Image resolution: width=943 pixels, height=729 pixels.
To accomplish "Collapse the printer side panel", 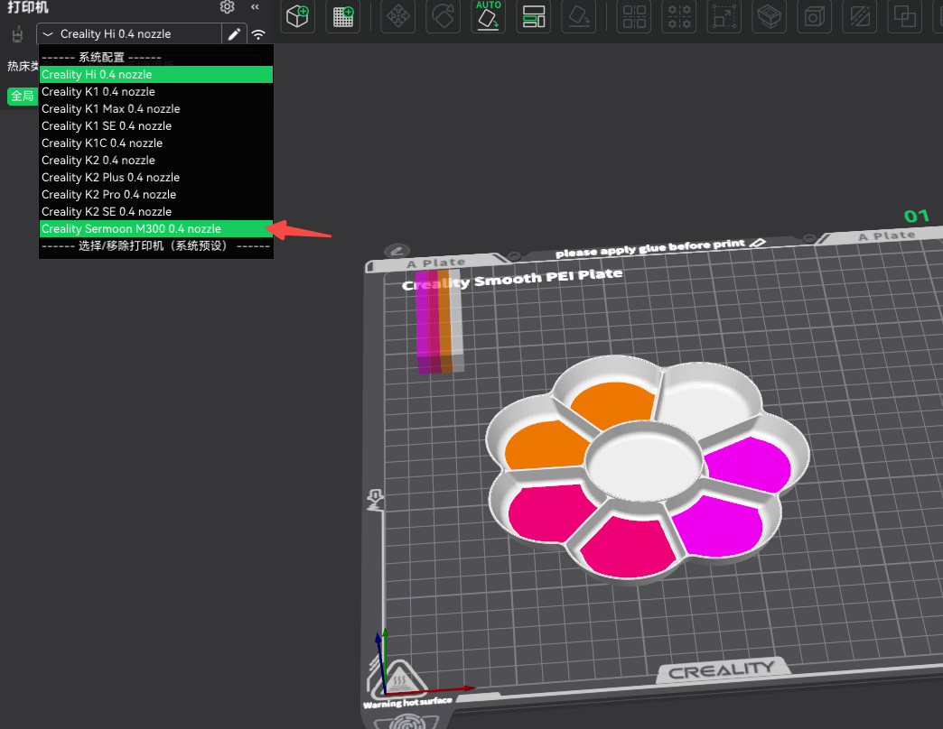I will [x=255, y=7].
